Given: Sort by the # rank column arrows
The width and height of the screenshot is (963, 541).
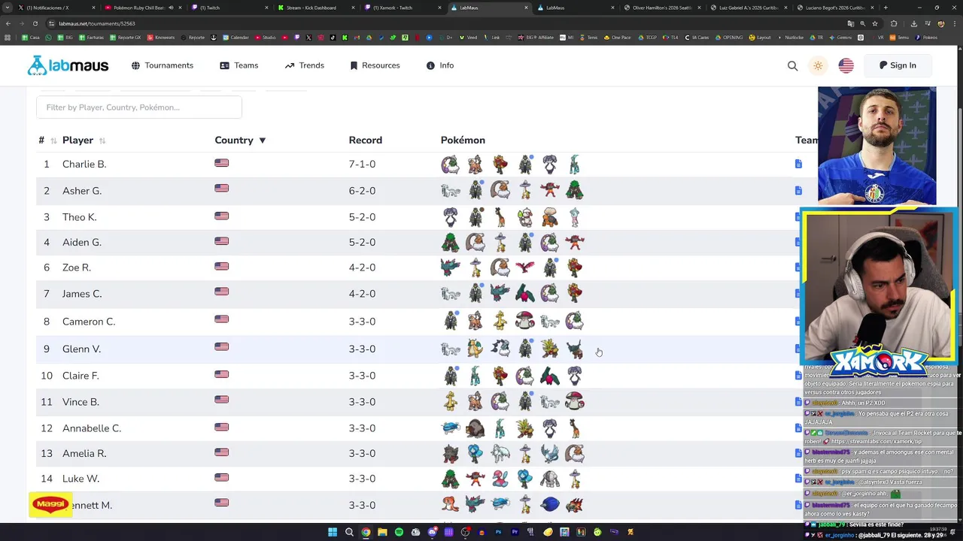Looking at the screenshot, I should [53, 141].
